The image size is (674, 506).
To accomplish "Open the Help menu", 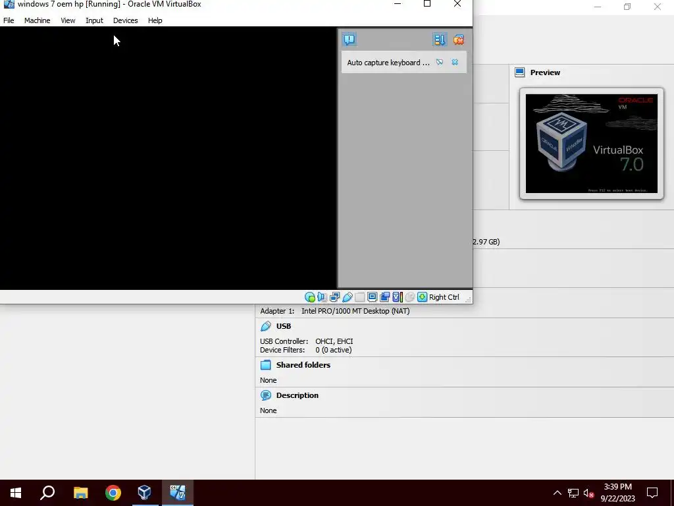I will click(155, 20).
